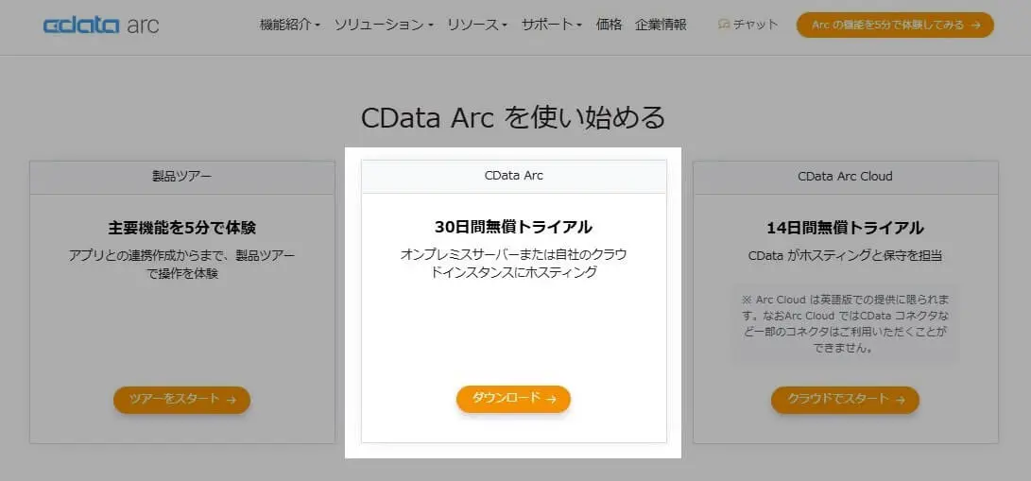
Task: Click the chat bubble icon
Action: pyautogui.click(x=724, y=25)
